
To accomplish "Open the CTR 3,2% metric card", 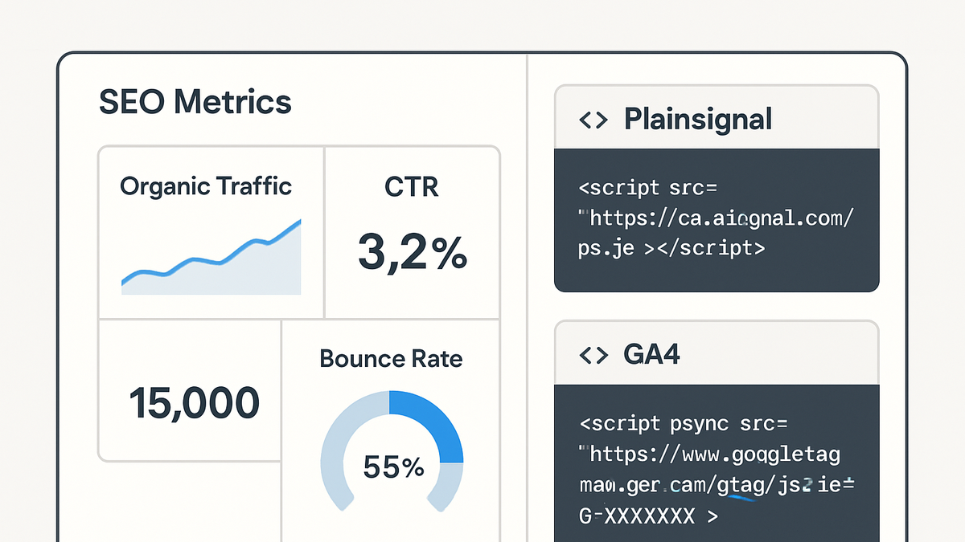I will tap(413, 232).
